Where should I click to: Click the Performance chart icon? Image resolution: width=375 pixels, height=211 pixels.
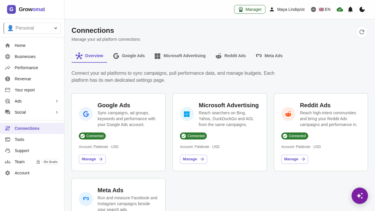tap(8, 68)
